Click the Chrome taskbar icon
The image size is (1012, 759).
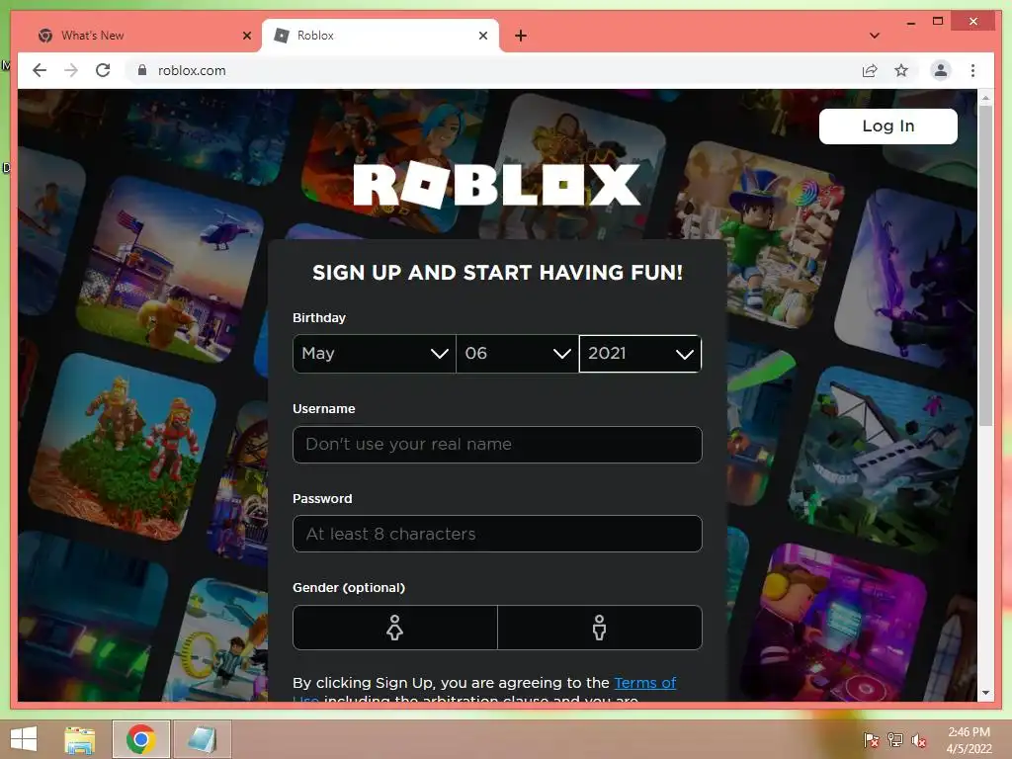click(140, 739)
